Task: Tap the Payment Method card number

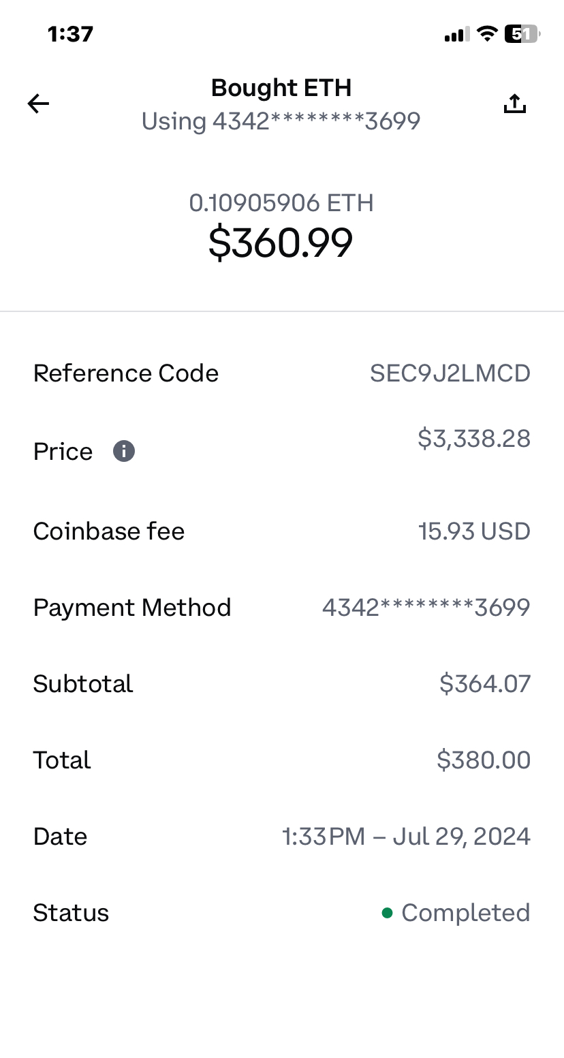Action: [x=426, y=608]
